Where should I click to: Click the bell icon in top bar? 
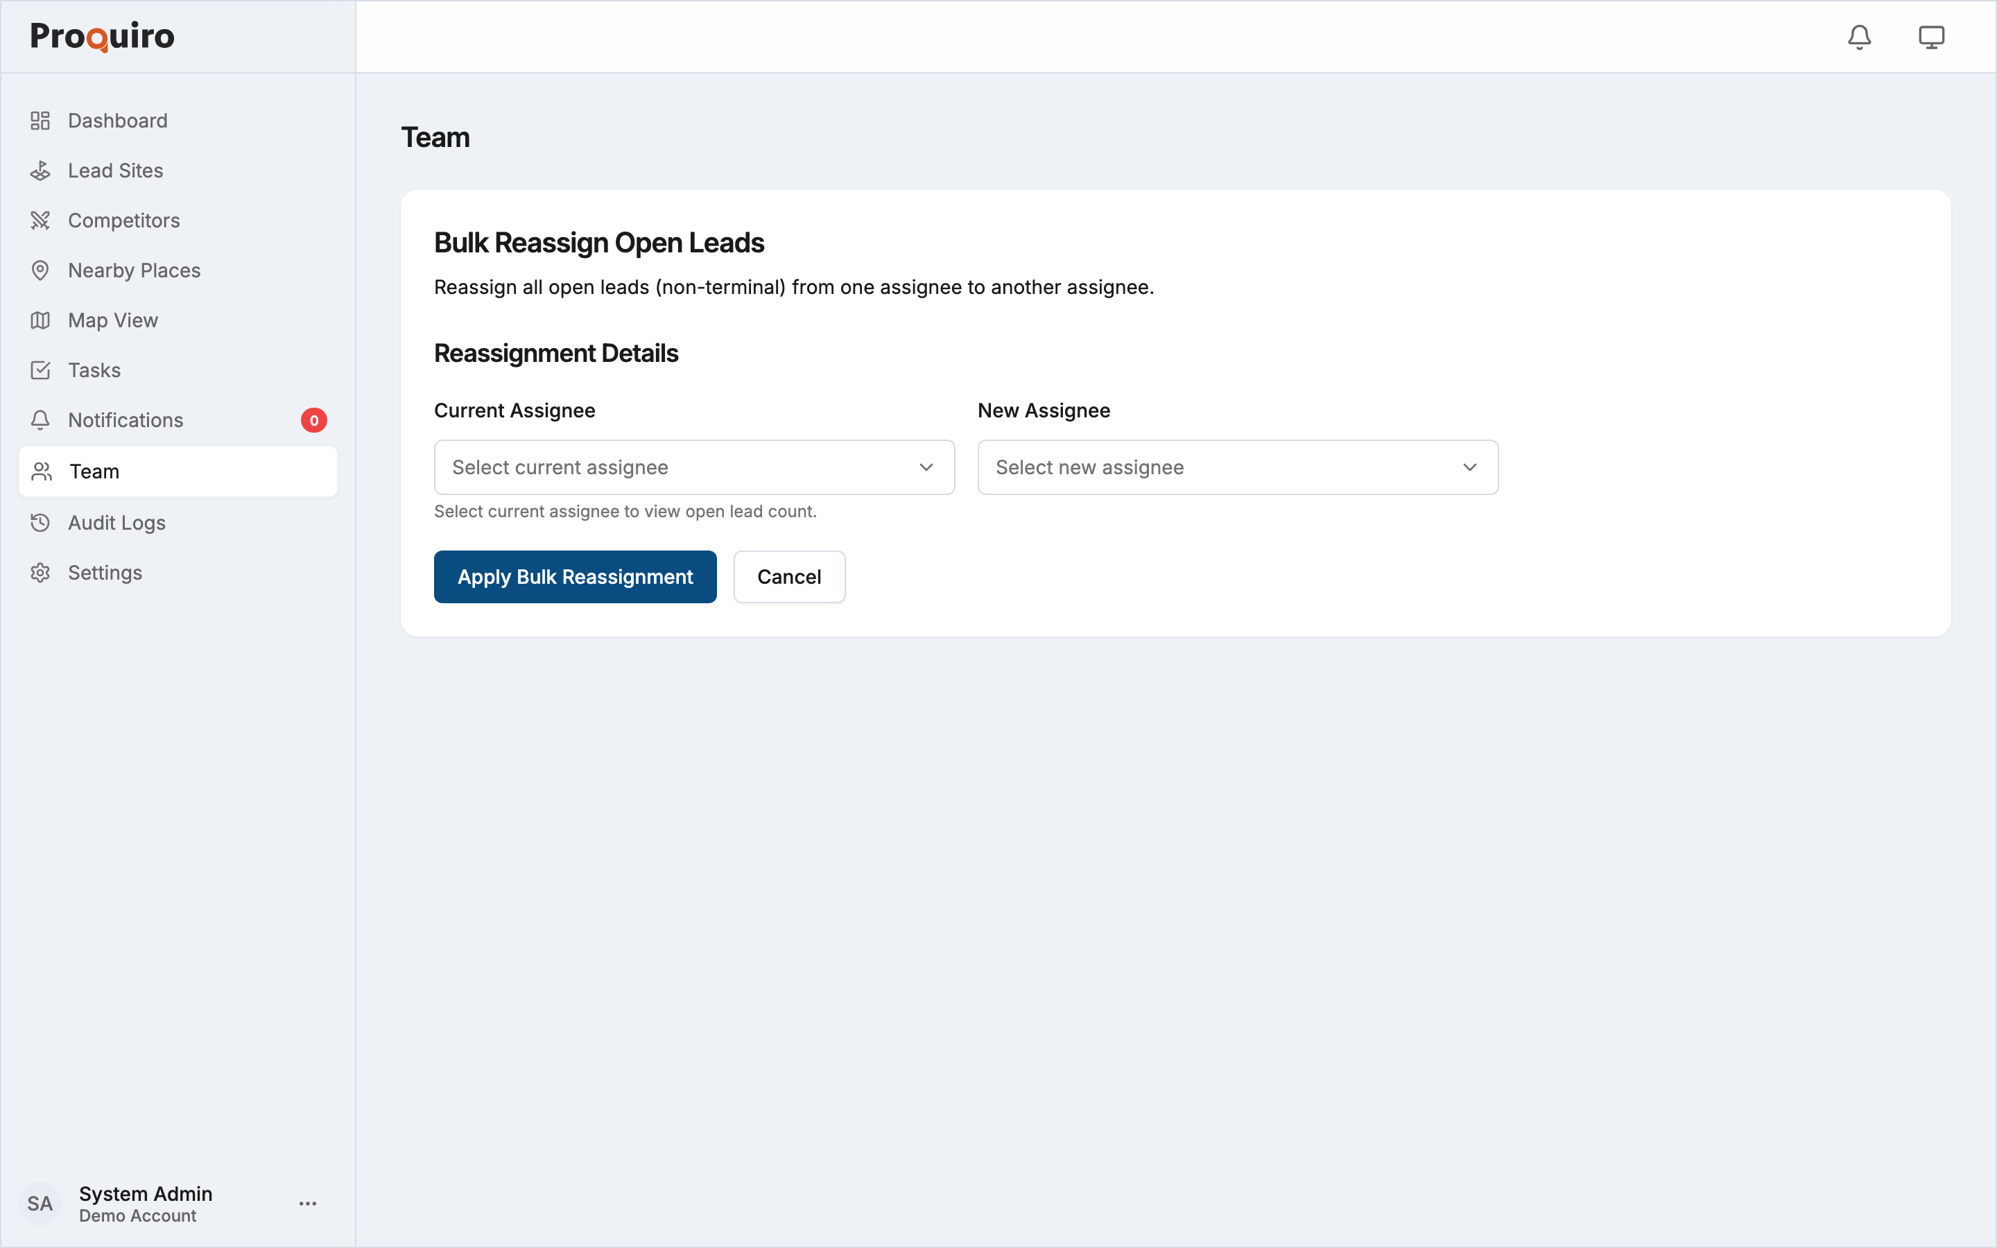1858,37
